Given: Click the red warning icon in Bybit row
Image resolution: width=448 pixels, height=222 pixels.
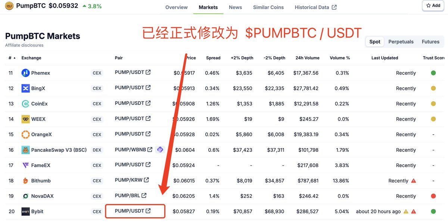Looking at the screenshot, I should coord(413,212).
